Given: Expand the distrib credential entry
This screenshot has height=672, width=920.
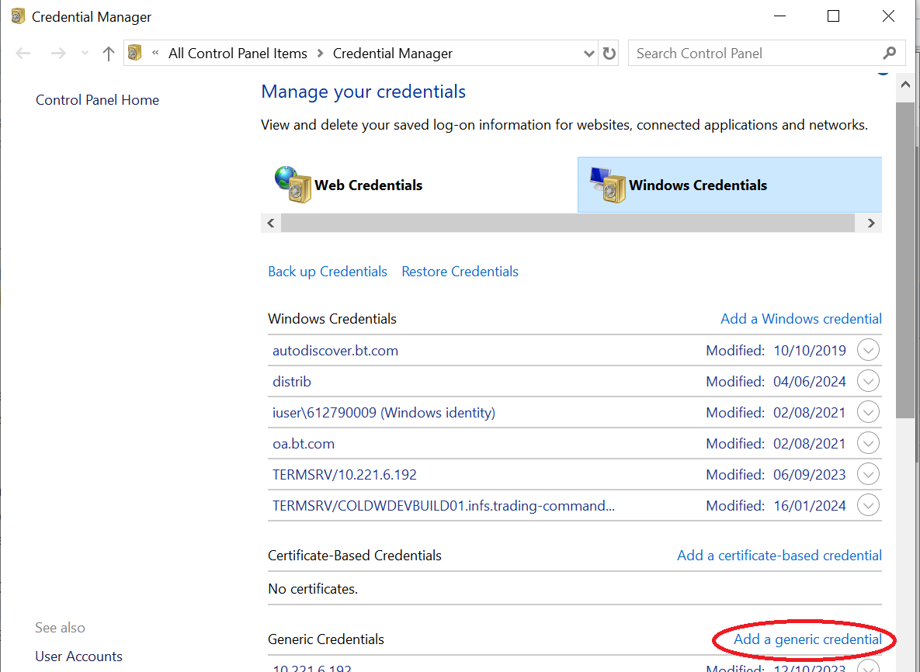Looking at the screenshot, I should pyautogui.click(x=868, y=381).
